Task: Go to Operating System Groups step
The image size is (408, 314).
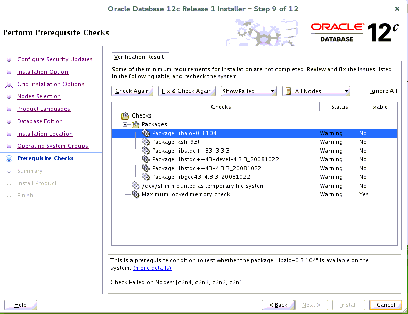Action: point(53,146)
